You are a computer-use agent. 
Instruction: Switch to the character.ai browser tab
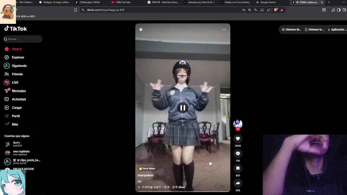tap(199, 2)
